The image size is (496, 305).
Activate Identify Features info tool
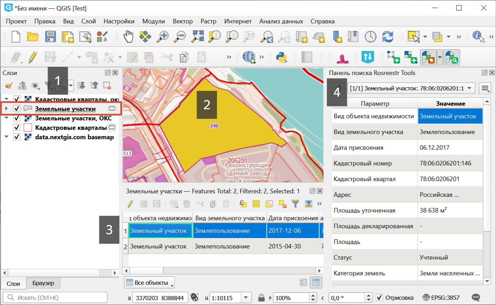(x=478, y=36)
